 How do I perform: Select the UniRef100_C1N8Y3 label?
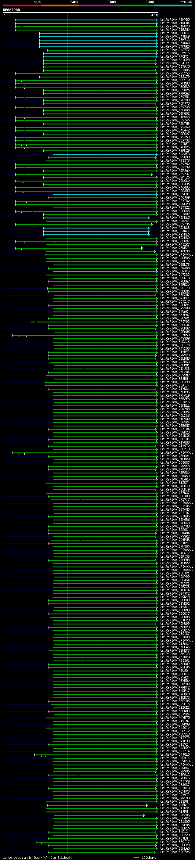pyautogui.click(x=175, y=26)
